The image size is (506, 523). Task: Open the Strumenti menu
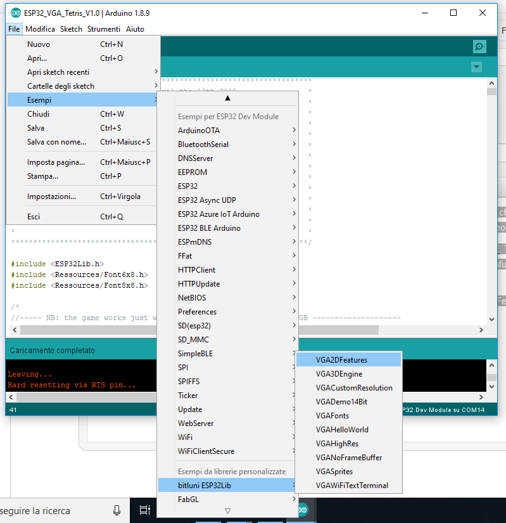coord(104,29)
